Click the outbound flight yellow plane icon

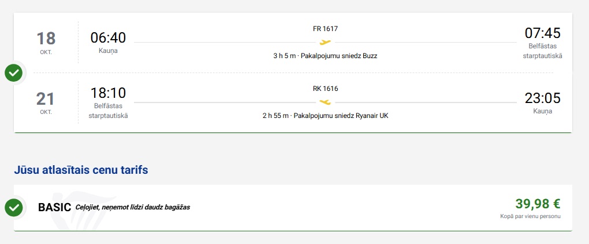point(326,42)
